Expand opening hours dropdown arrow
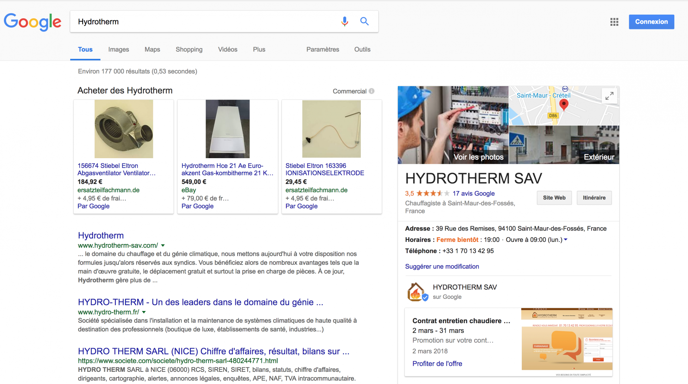 pyautogui.click(x=566, y=239)
